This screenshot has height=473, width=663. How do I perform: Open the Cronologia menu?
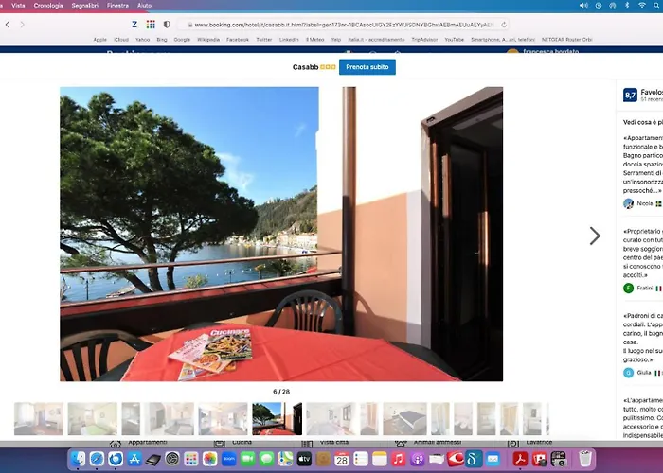point(48,5)
